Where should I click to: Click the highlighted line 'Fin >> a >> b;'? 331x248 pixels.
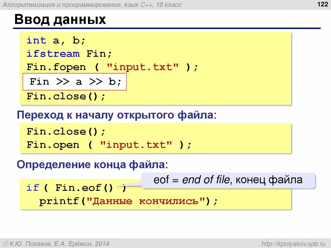point(75,82)
